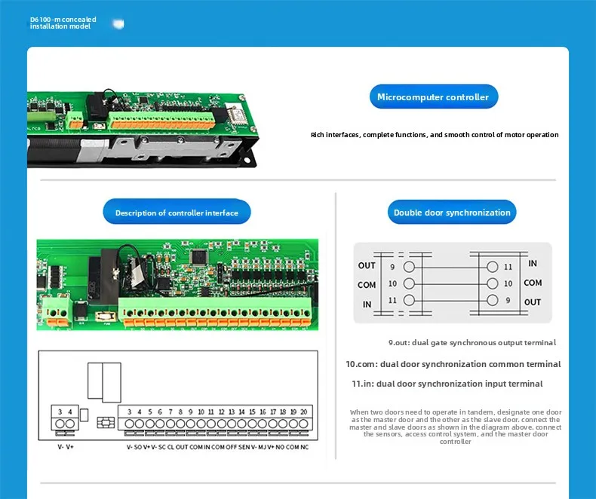Viewport: 596px width, 499px height.
Task: Click the circle under terminal 18 in the schematic
Action: (283, 424)
